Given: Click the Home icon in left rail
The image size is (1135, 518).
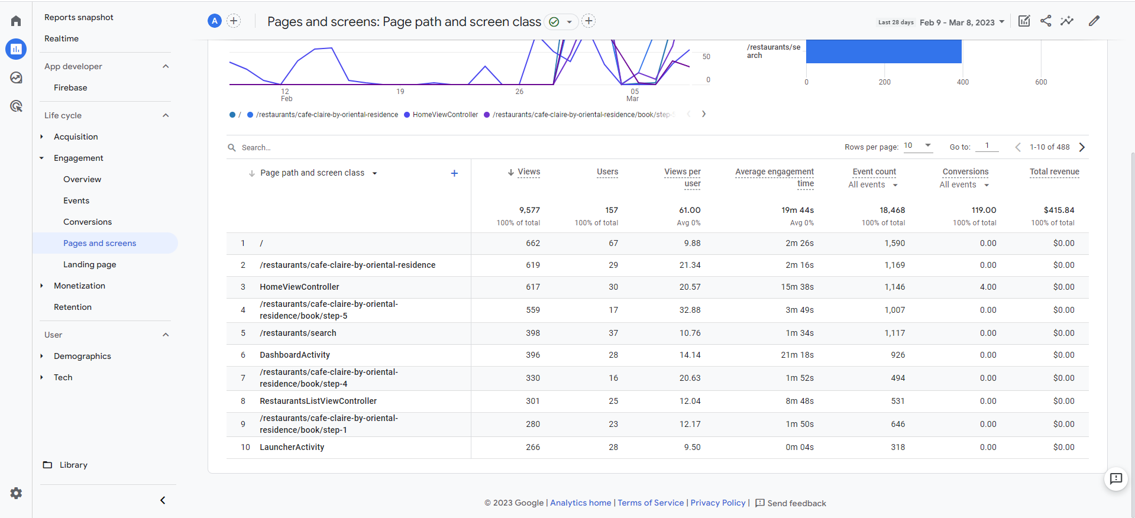Looking at the screenshot, I should click(16, 21).
